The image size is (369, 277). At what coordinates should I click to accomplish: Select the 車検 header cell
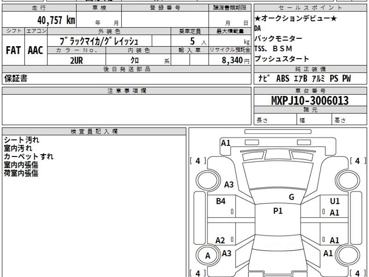pyautogui.click(x=99, y=8)
